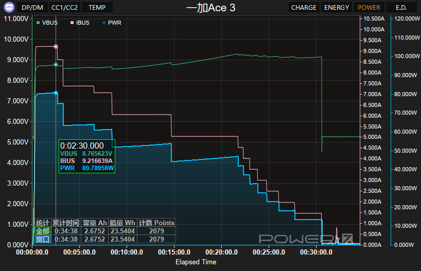
Task: Toggle the VBUS series in the legend
Action: coord(47,23)
